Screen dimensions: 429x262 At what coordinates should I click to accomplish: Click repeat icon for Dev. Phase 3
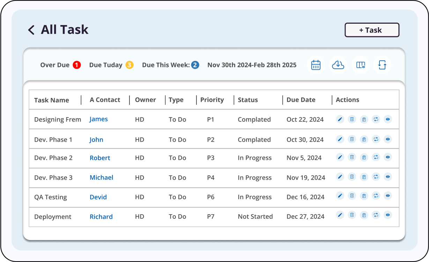(x=376, y=177)
